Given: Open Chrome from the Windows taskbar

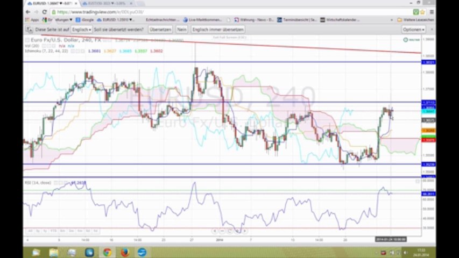Looking at the screenshot, I should (107, 252).
